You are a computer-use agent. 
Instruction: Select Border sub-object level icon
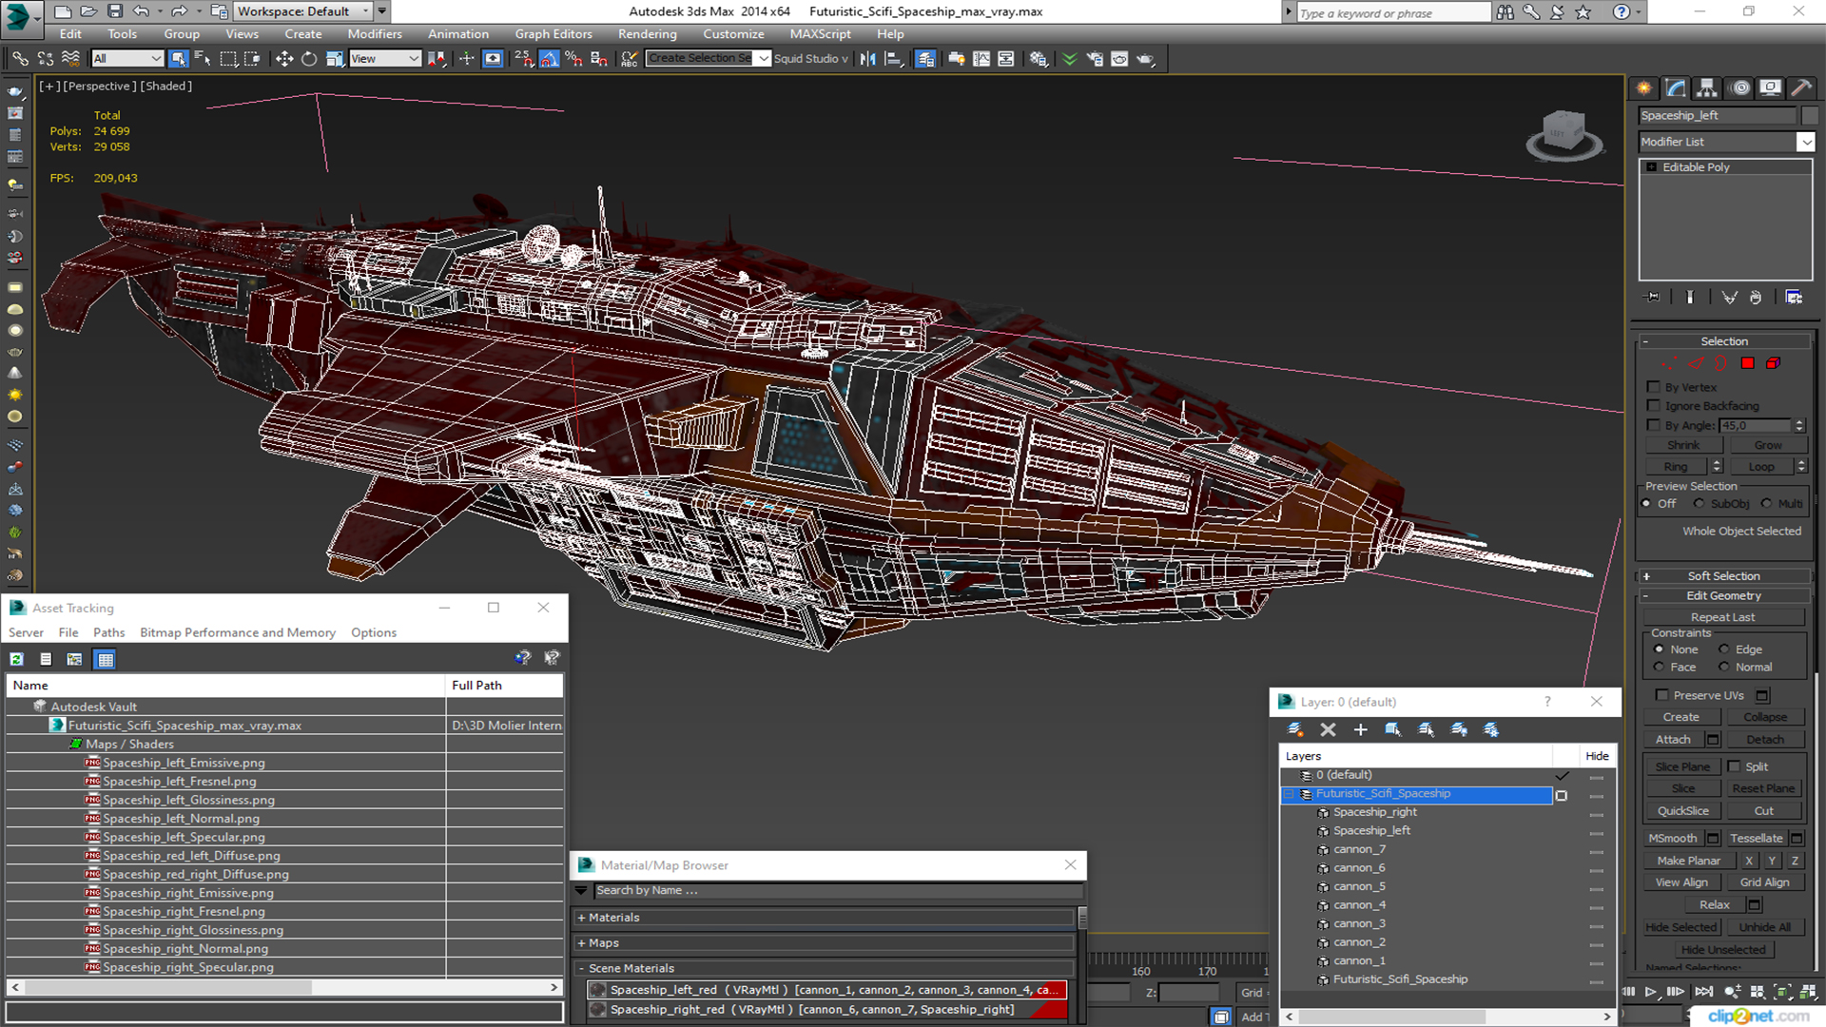coord(1721,363)
